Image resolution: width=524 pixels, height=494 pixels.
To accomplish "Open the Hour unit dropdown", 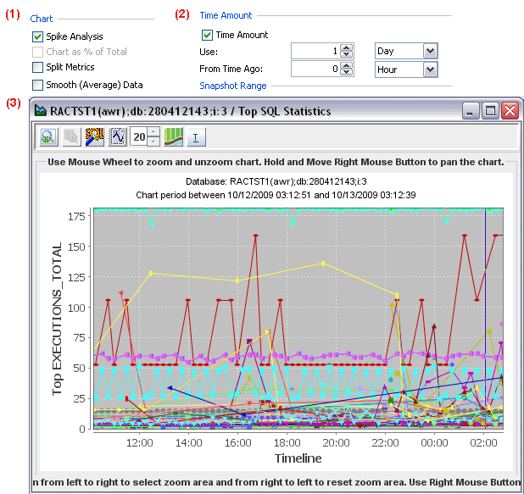I will coord(430,69).
